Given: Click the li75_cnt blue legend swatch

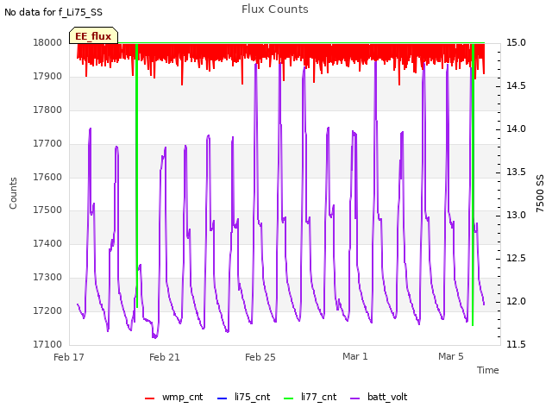Looking at the screenshot, I should tap(223, 398).
